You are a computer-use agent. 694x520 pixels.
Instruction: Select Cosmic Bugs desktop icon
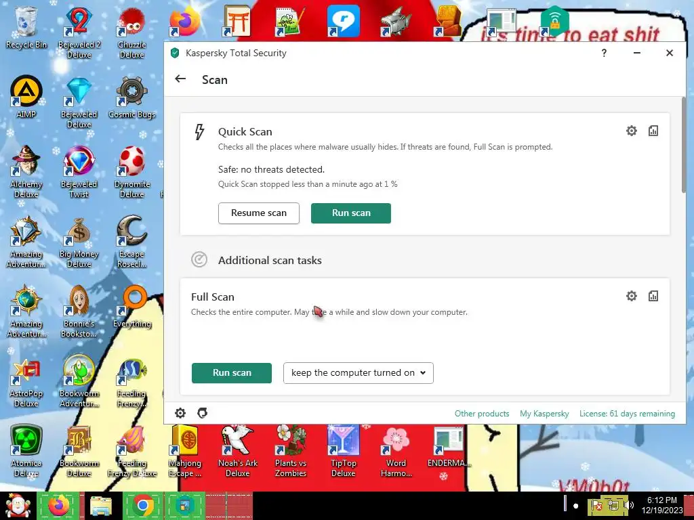(132, 97)
